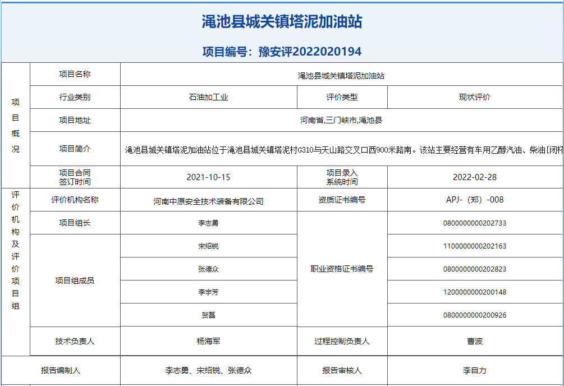The height and width of the screenshot is (386, 564).
Task: Click certificate number 0800000000200926
Action: point(474,315)
